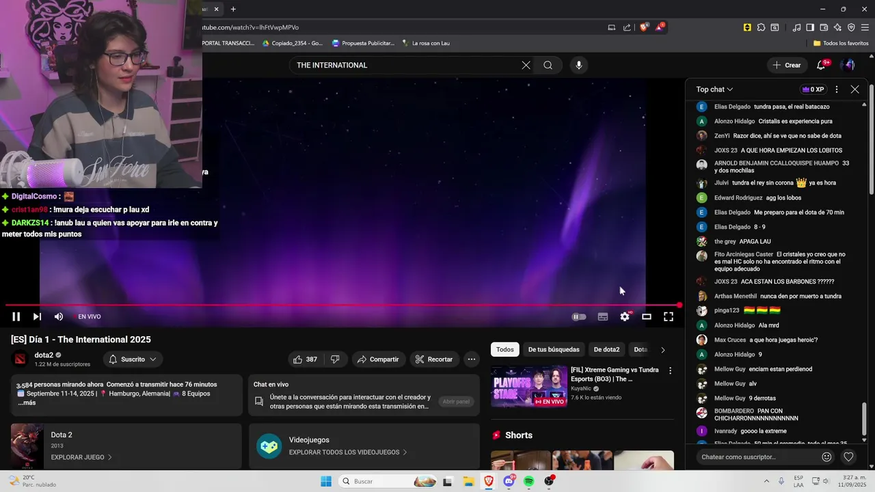Open the Brave Shields icon in address bar
The width and height of the screenshot is (875, 492).
(643, 27)
